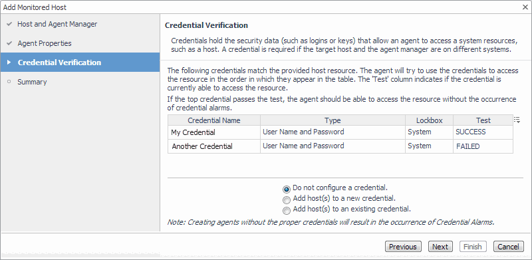The image size is (532, 260).
Task: Click the Summary step bullet icon
Action: click(9, 82)
